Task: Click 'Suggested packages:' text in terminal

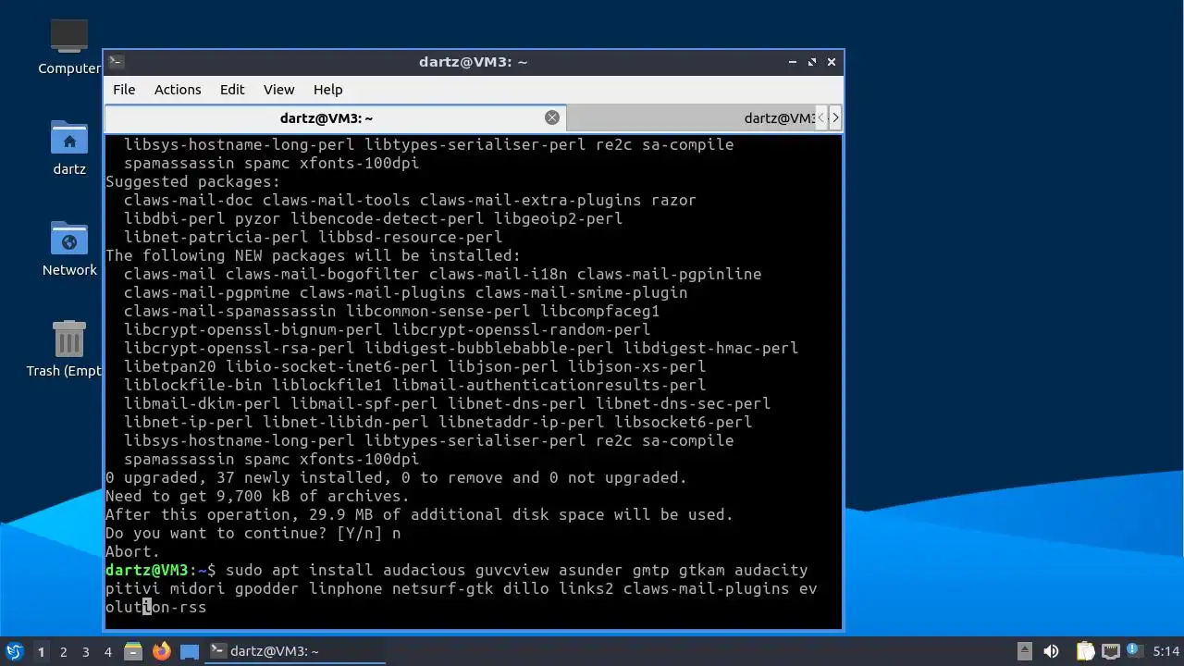Action: [x=192, y=181]
